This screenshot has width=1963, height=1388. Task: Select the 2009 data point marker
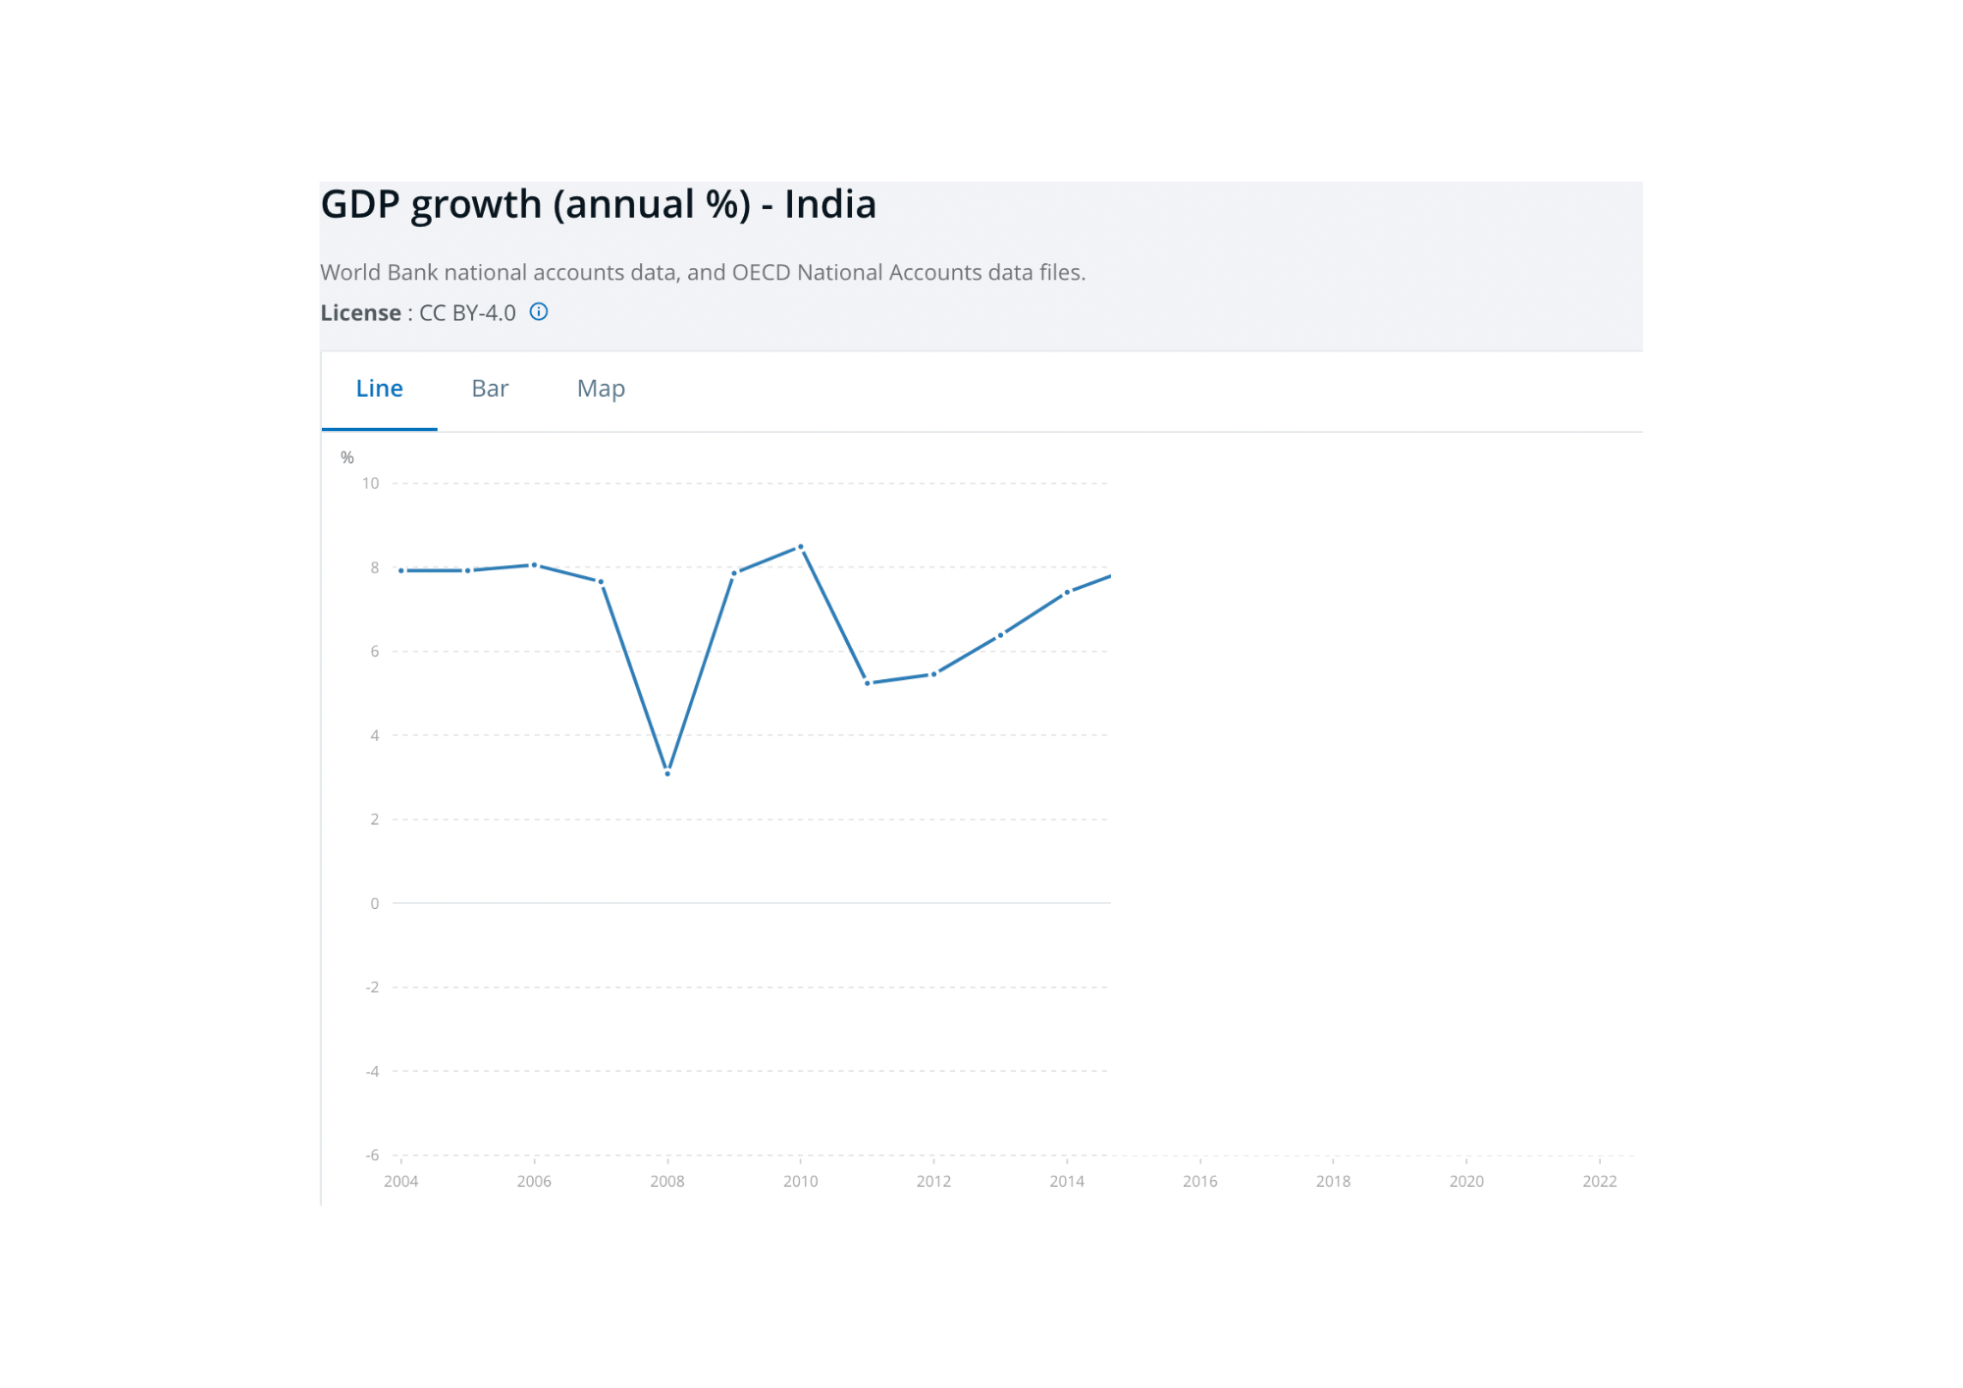pyautogui.click(x=734, y=573)
